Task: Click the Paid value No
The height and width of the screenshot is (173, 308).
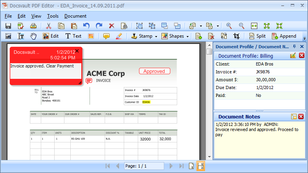Action: click(258, 95)
